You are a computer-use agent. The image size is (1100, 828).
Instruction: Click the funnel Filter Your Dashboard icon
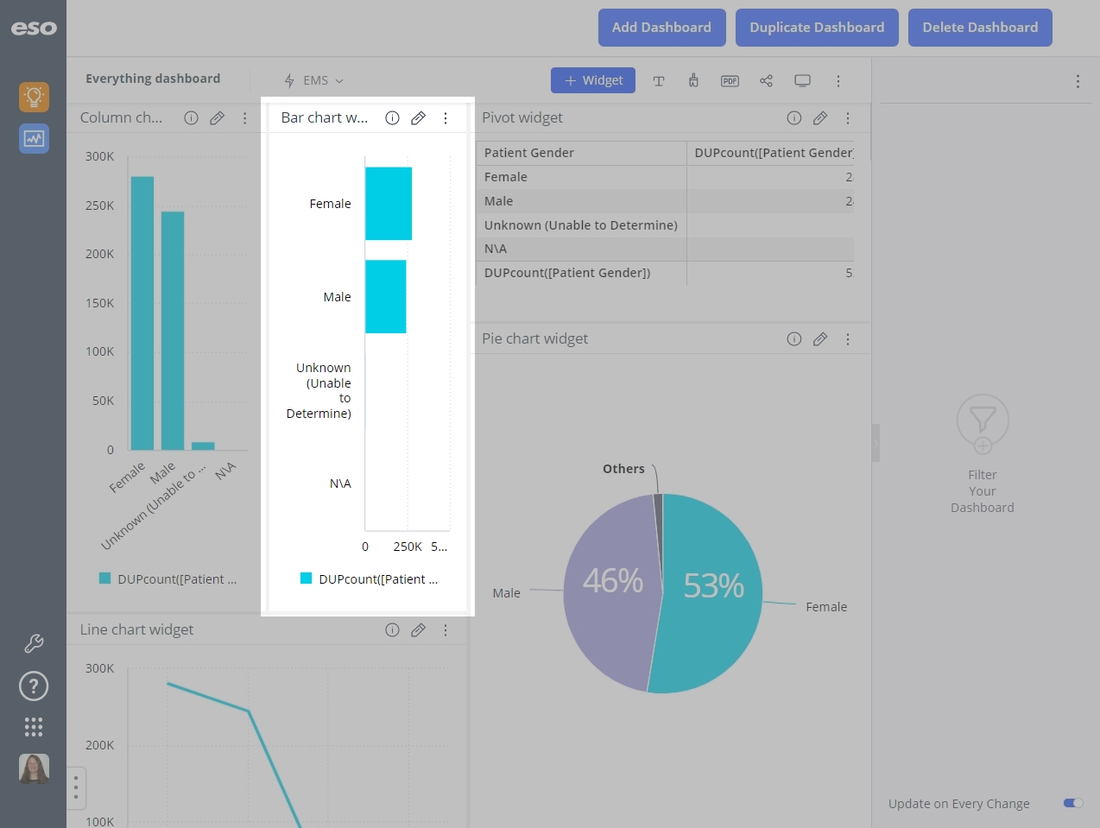[983, 423]
